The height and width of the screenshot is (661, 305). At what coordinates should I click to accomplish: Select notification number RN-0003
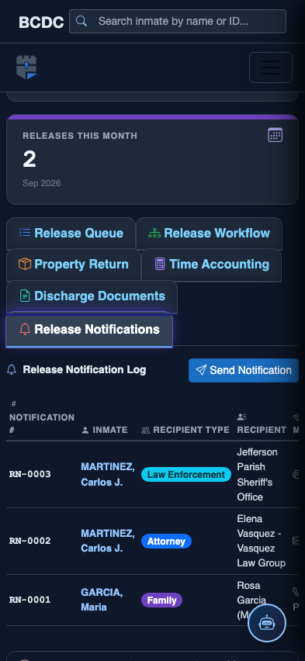(x=30, y=474)
